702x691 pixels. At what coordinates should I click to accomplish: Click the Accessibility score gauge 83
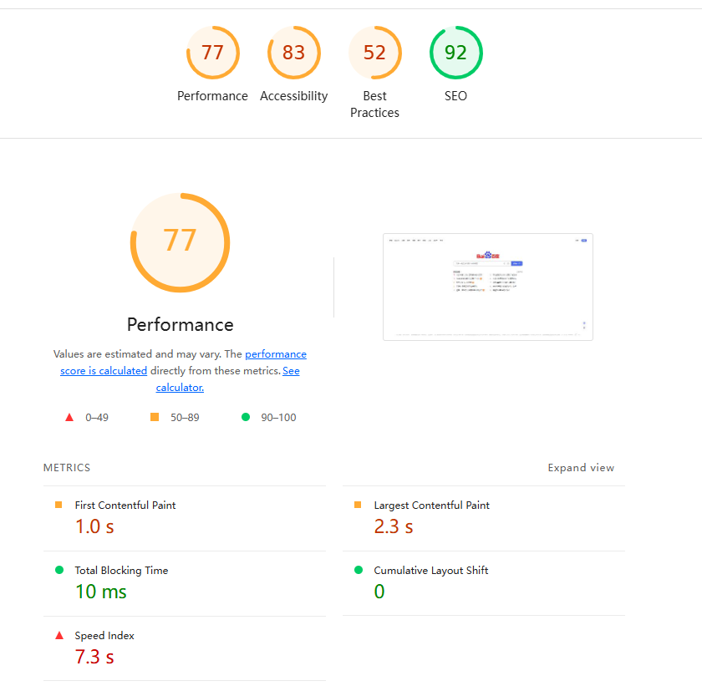293,53
